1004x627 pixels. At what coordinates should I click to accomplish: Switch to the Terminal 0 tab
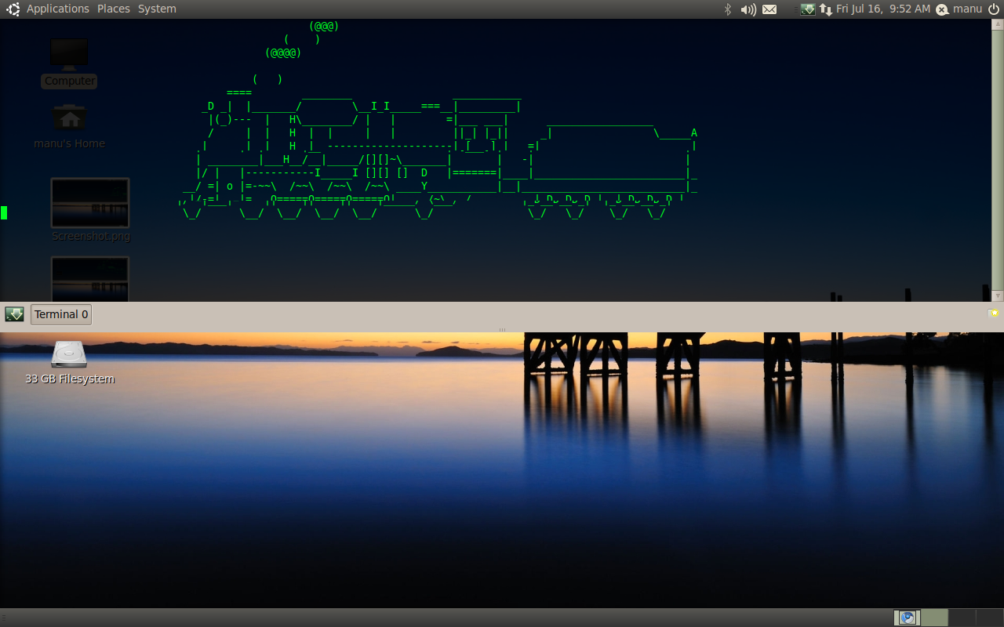coord(61,314)
